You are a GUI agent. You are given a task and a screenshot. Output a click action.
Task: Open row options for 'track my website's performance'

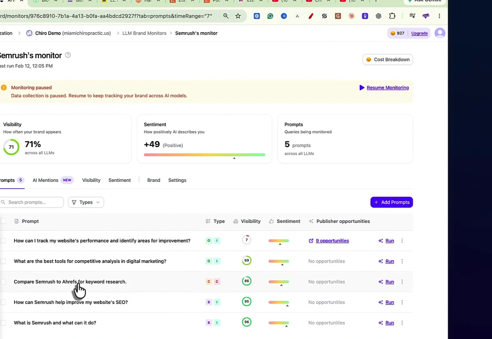coord(402,241)
